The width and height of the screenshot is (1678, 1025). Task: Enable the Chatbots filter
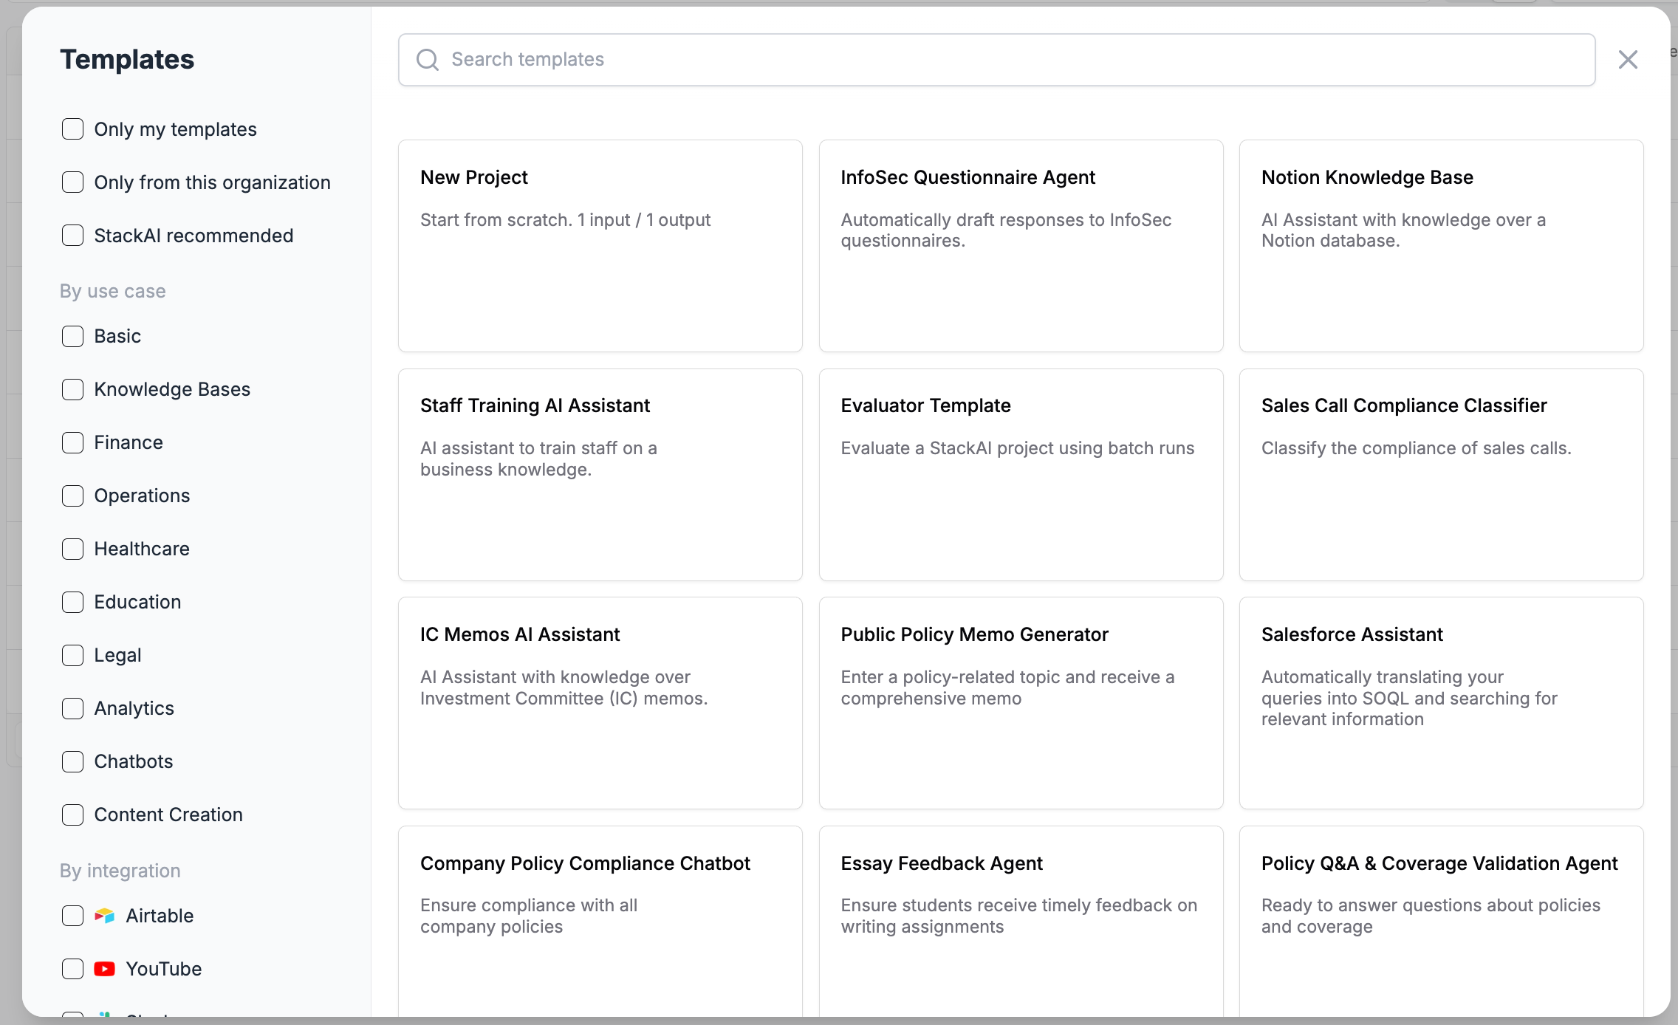coord(72,761)
